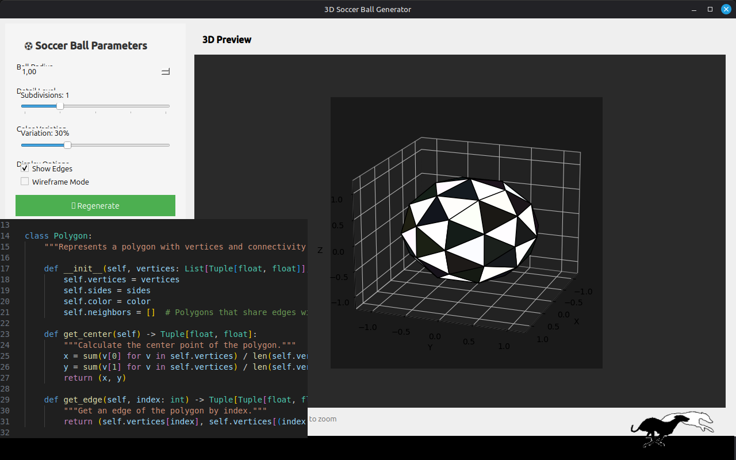
Task: Click the 3D Preview heading
Action: tap(227, 40)
